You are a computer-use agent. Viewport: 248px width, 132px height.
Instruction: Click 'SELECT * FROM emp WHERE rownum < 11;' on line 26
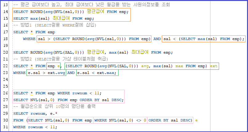coord(58,93)
